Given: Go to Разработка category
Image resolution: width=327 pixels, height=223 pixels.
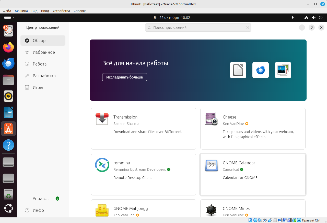Looking at the screenshot, I should coord(43,76).
